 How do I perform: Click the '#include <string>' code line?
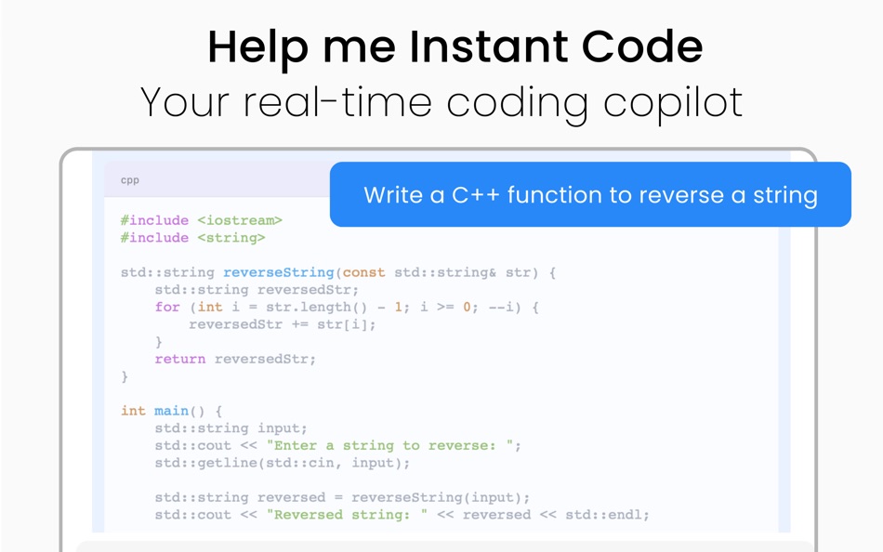pyautogui.click(x=192, y=238)
